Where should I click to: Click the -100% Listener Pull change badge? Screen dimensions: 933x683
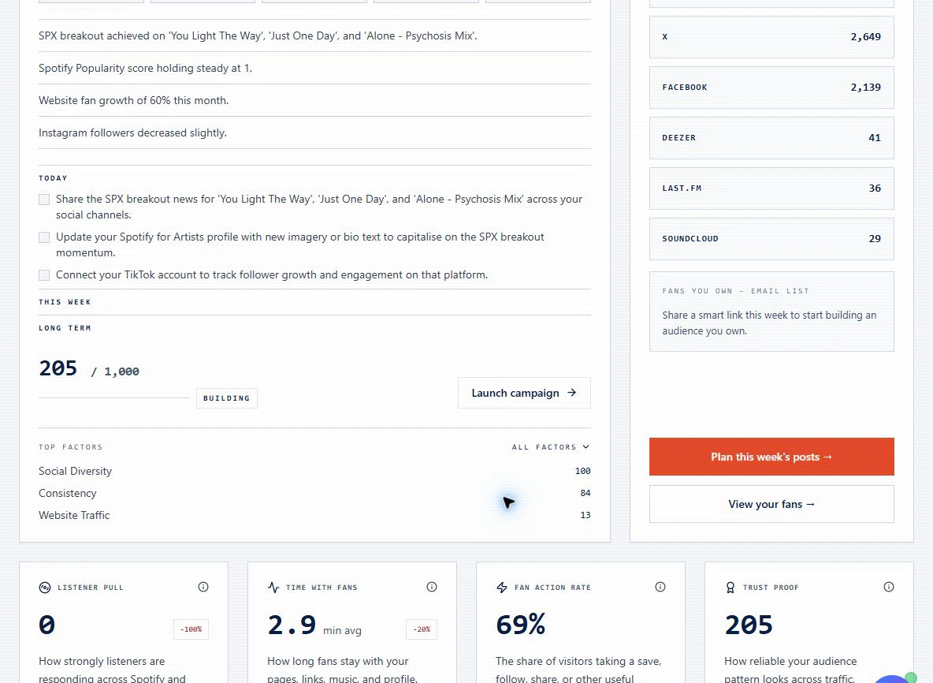tap(191, 629)
